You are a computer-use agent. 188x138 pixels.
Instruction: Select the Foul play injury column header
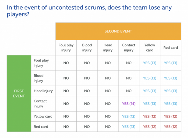pos(66,48)
